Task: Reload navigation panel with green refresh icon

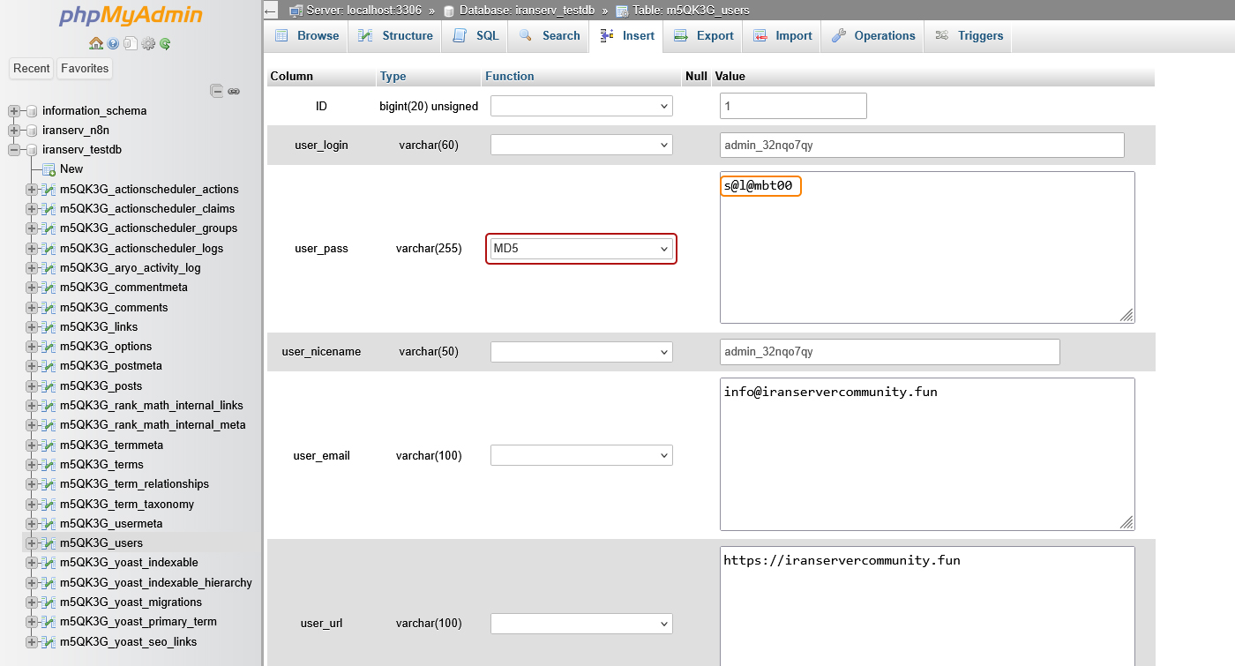Action: click(x=165, y=43)
